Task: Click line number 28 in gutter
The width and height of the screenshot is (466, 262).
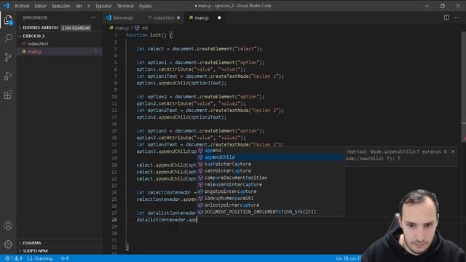Action: (x=114, y=220)
